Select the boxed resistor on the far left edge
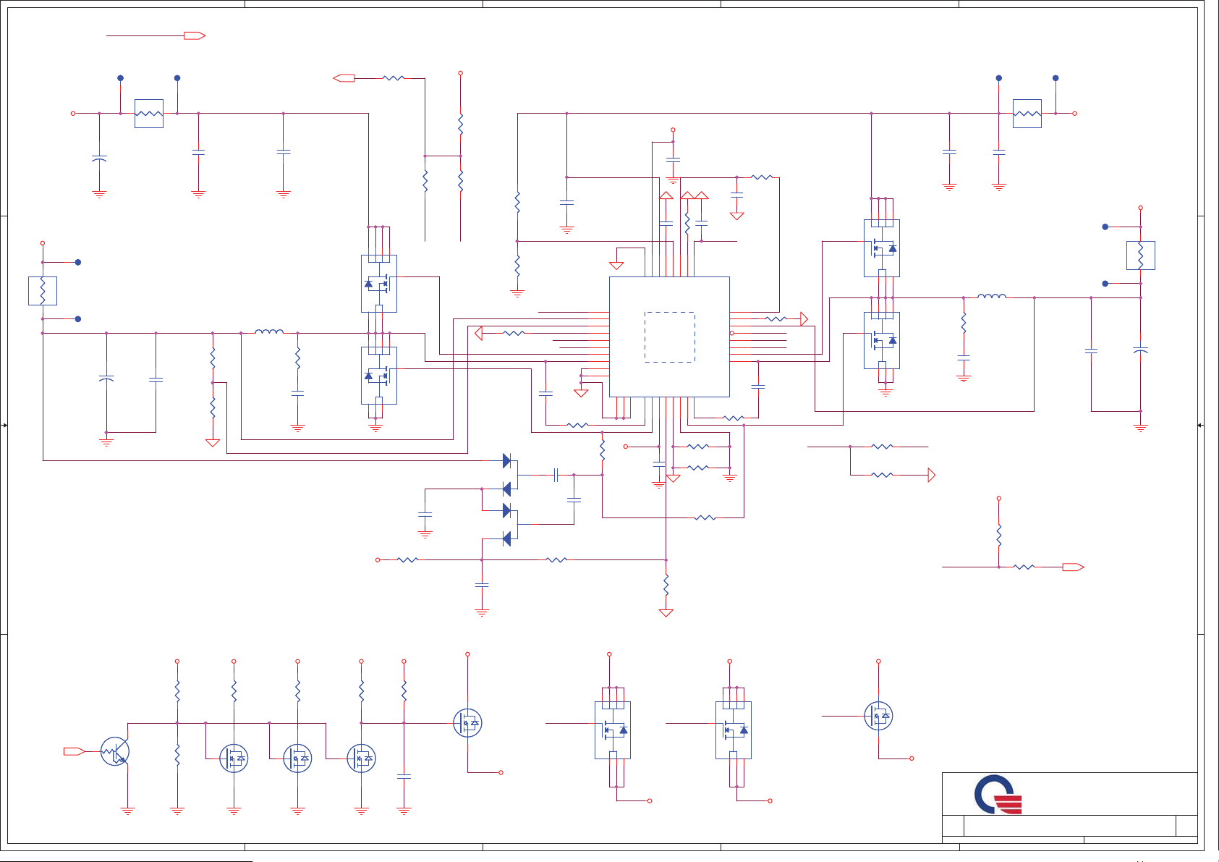 coord(43,291)
